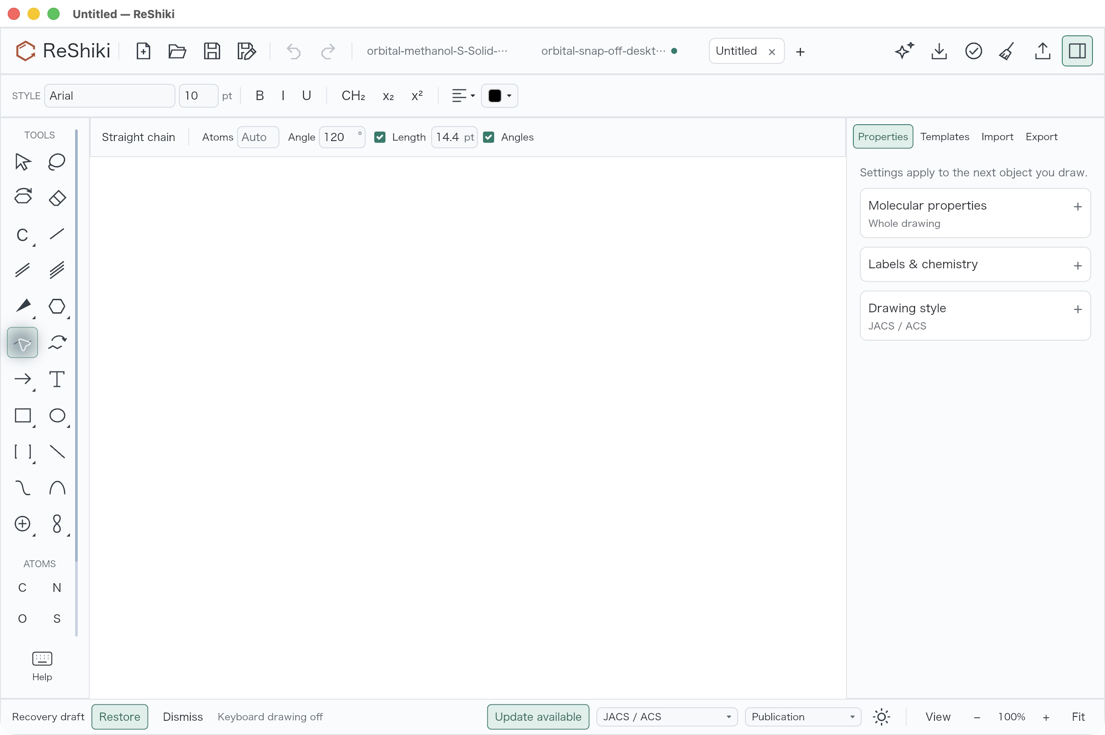
Task: Switch to the Templates tab
Action: pyautogui.click(x=944, y=136)
